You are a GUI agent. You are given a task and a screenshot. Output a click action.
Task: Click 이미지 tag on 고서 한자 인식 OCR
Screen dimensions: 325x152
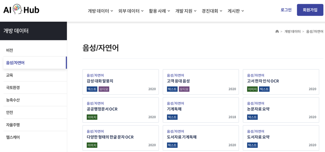[252, 89]
